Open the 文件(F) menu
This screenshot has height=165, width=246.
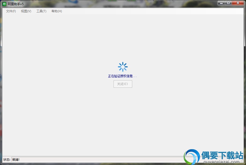(x=11, y=11)
